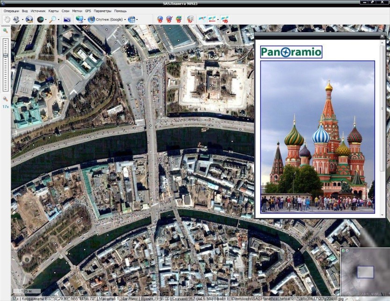Open the source network icon dropdown arrow
The height and width of the screenshot is (301, 390).
pos(85,20)
